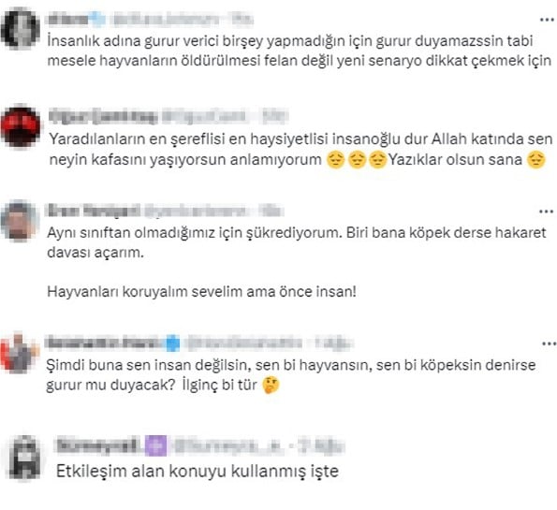Open the red avatar of the second commenter
Screen dimensions: 557x510
tap(21, 126)
